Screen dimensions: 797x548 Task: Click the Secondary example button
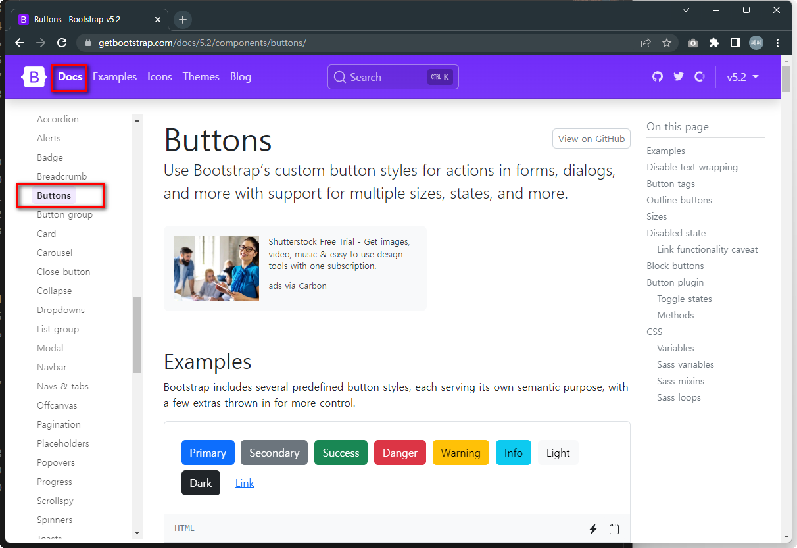274,453
